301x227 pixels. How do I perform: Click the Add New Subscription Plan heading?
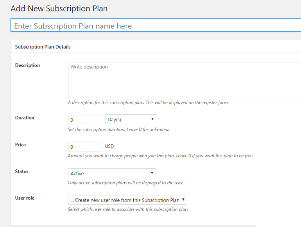click(x=59, y=9)
